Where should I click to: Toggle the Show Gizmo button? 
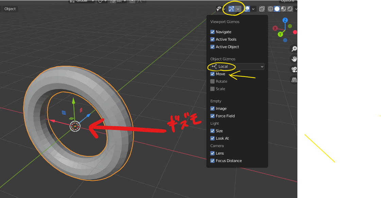coord(231,9)
